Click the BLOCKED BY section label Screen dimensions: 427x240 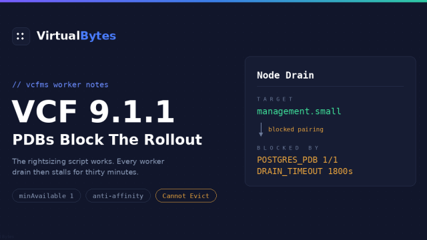click(288, 148)
